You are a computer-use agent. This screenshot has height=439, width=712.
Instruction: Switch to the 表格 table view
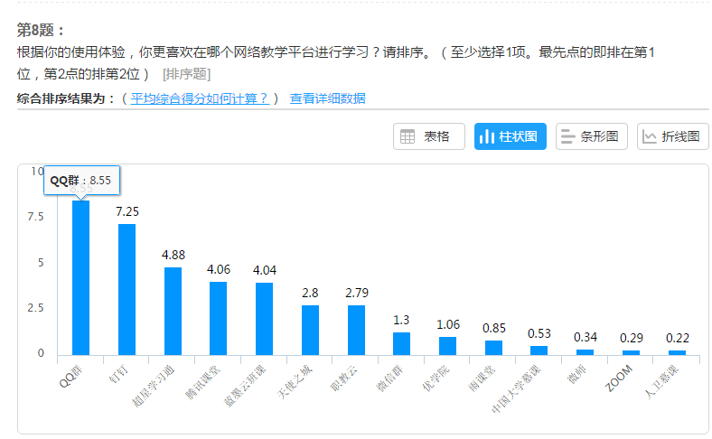tap(428, 136)
